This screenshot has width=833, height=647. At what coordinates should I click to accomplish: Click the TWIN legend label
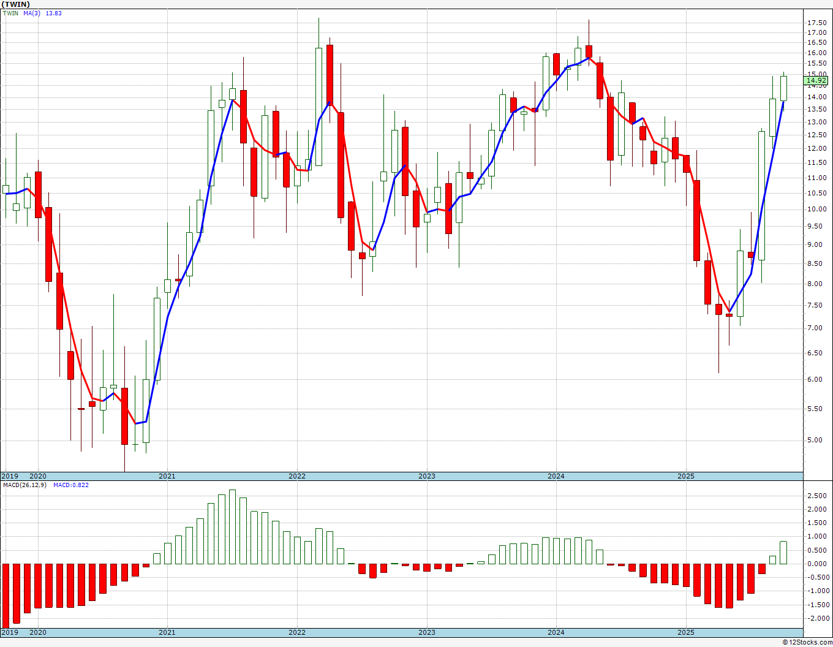click(10, 13)
